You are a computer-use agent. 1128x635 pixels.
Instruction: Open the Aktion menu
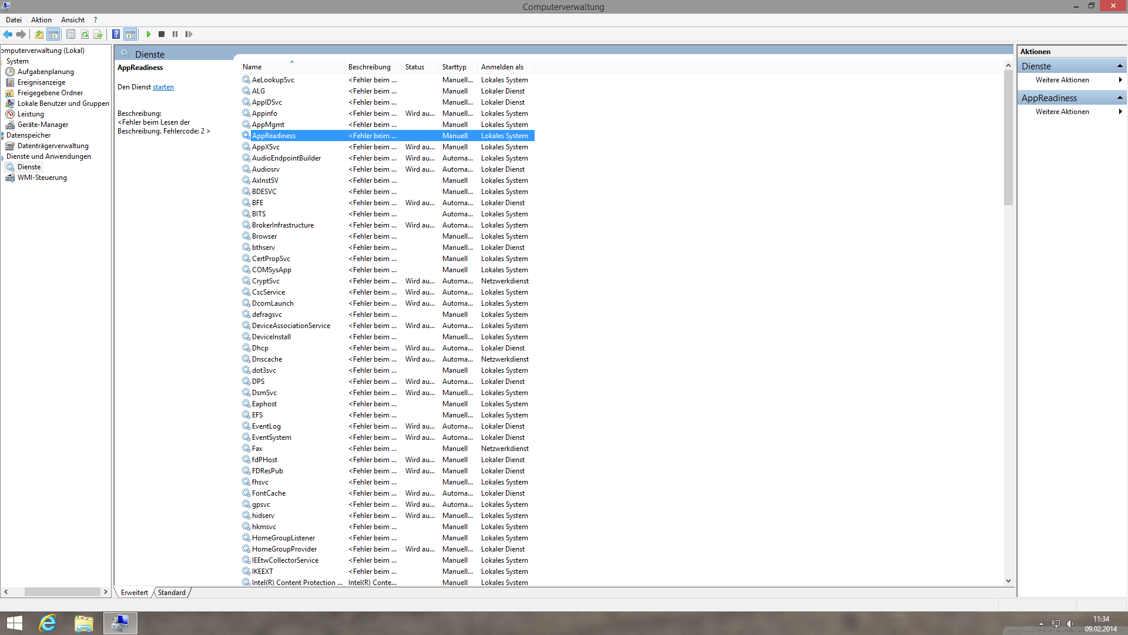pos(41,20)
